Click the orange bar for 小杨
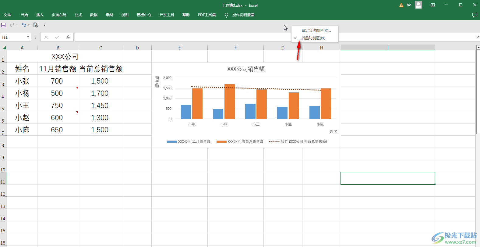Screen dimensions: 480x247 pos(230,102)
